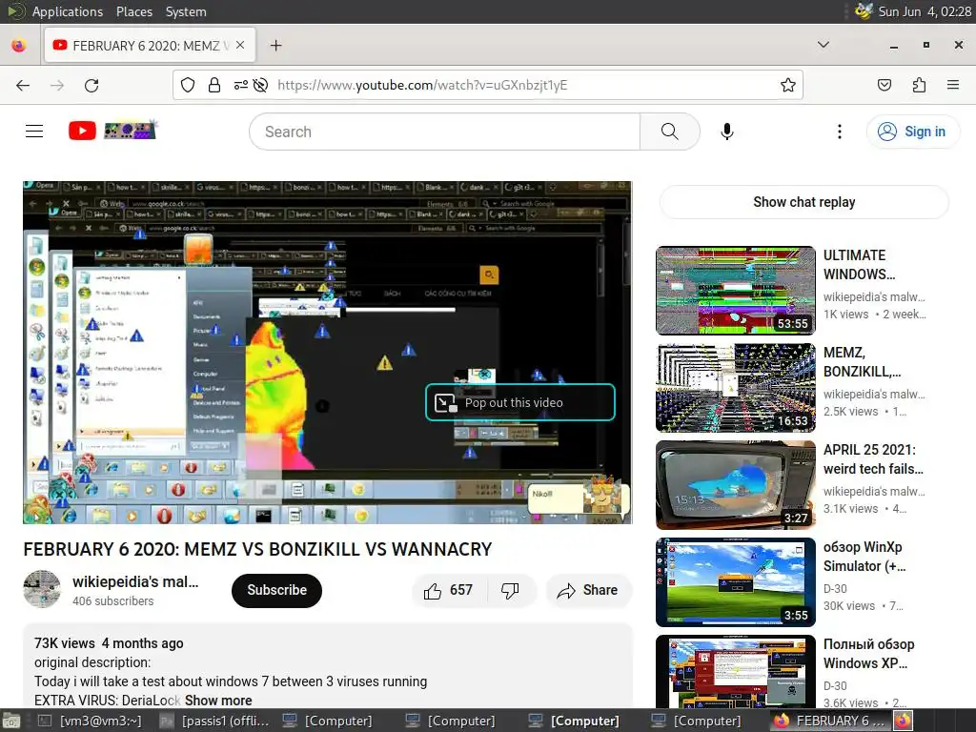
Task: Dislike the video with thumbs down
Action: tap(510, 590)
